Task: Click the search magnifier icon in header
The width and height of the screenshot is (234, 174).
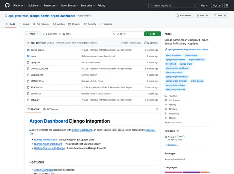Action: coord(151,5)
